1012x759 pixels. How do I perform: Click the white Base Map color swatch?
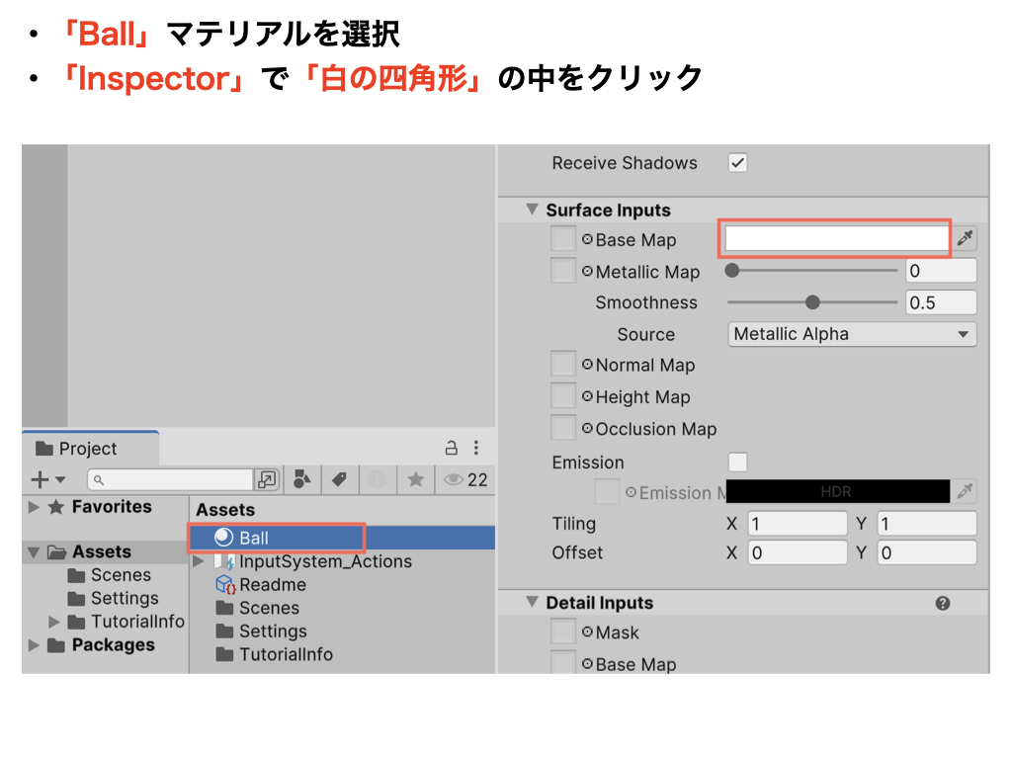coord(836,238)
